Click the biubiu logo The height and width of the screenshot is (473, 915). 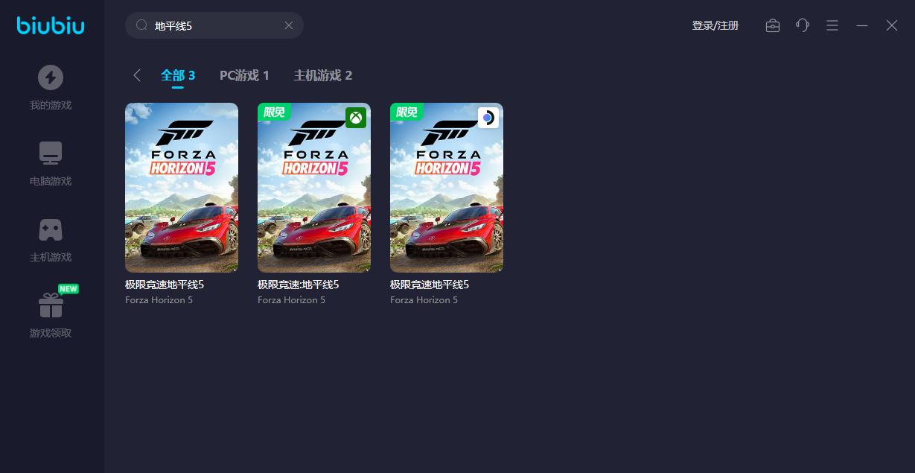(x=51, y=26)
